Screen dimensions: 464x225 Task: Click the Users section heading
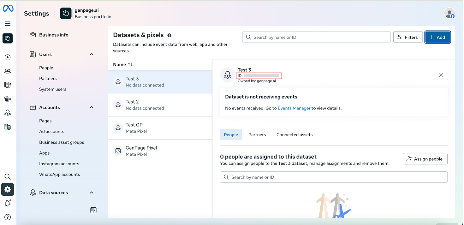45,54
